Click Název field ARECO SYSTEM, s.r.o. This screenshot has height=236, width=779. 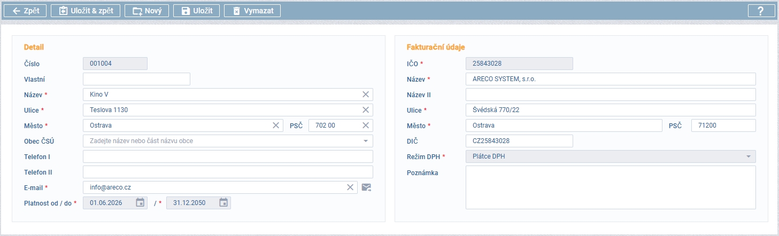pos(611,79)
